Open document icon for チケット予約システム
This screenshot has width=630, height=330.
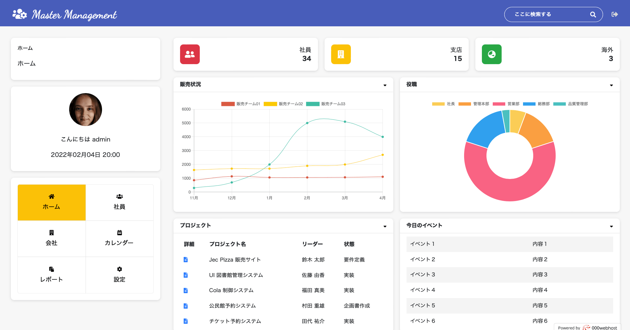[x=186, y=321]
